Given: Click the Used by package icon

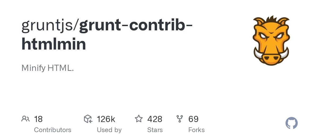Looking at the screenshot, I should (88, 119).
